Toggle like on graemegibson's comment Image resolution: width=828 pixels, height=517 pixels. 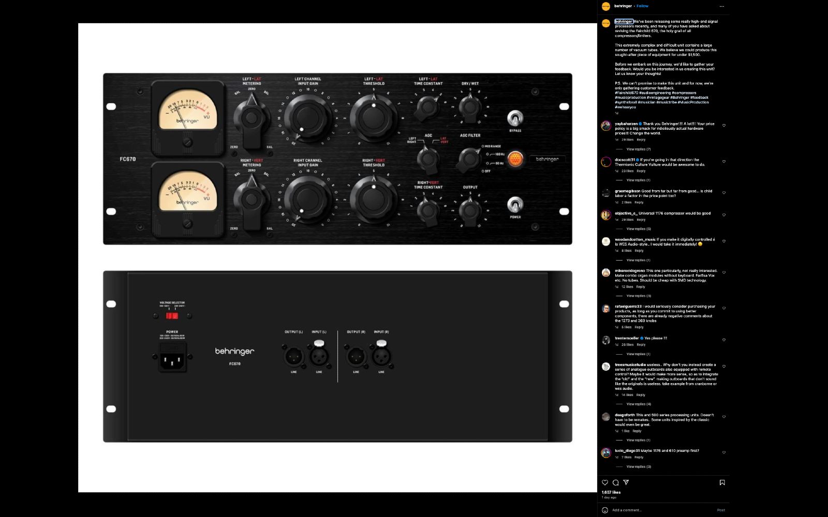723,193
